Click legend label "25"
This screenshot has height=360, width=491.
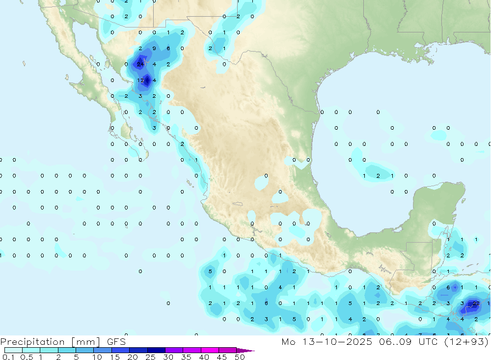coord(150,357)
